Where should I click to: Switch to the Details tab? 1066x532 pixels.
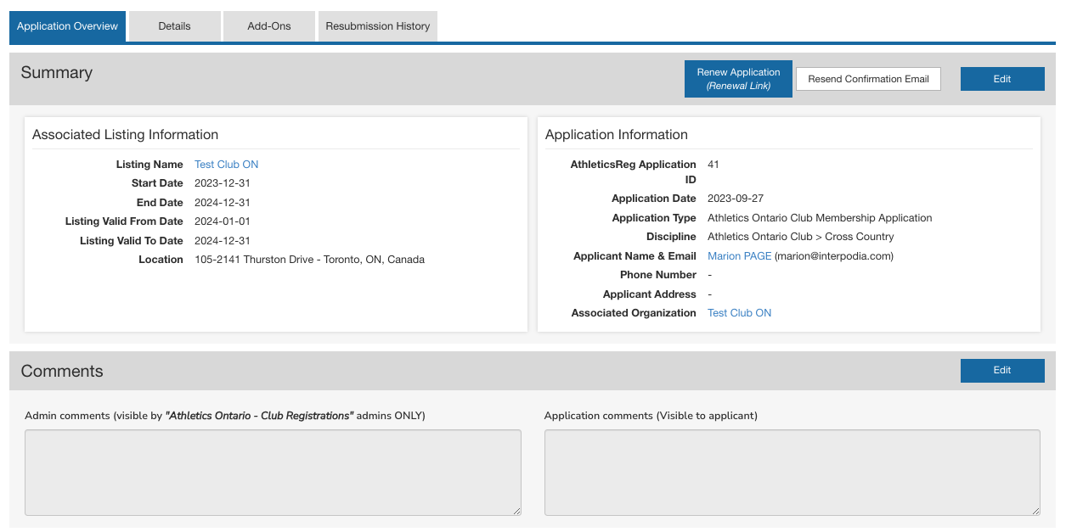click(174, 26)
